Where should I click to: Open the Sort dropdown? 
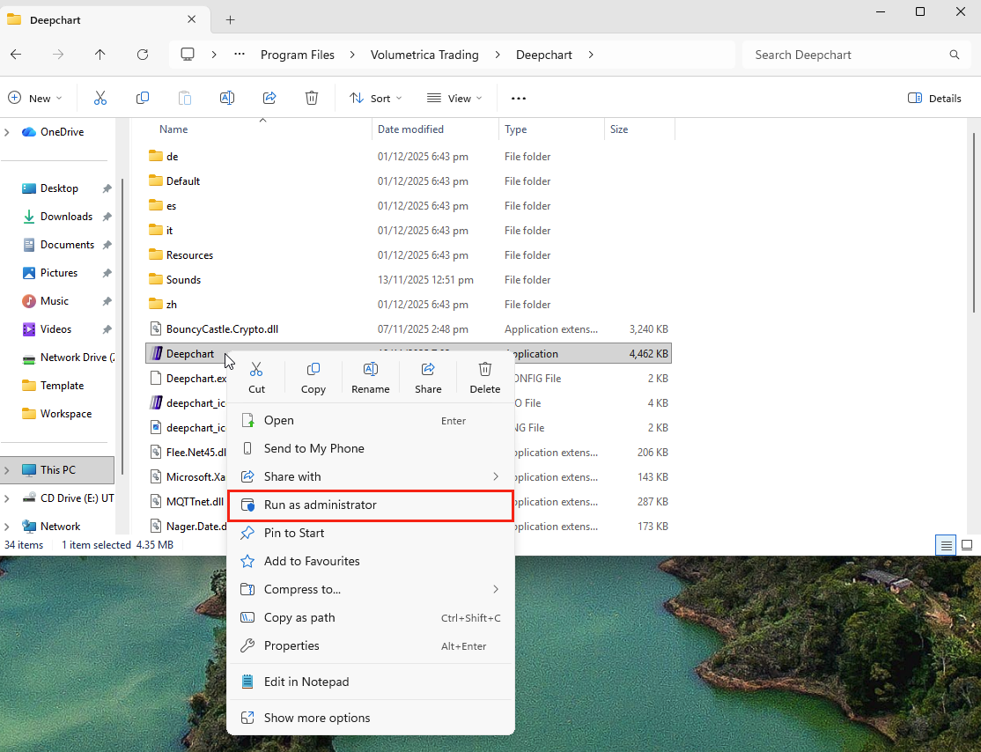tap(376, 99)
